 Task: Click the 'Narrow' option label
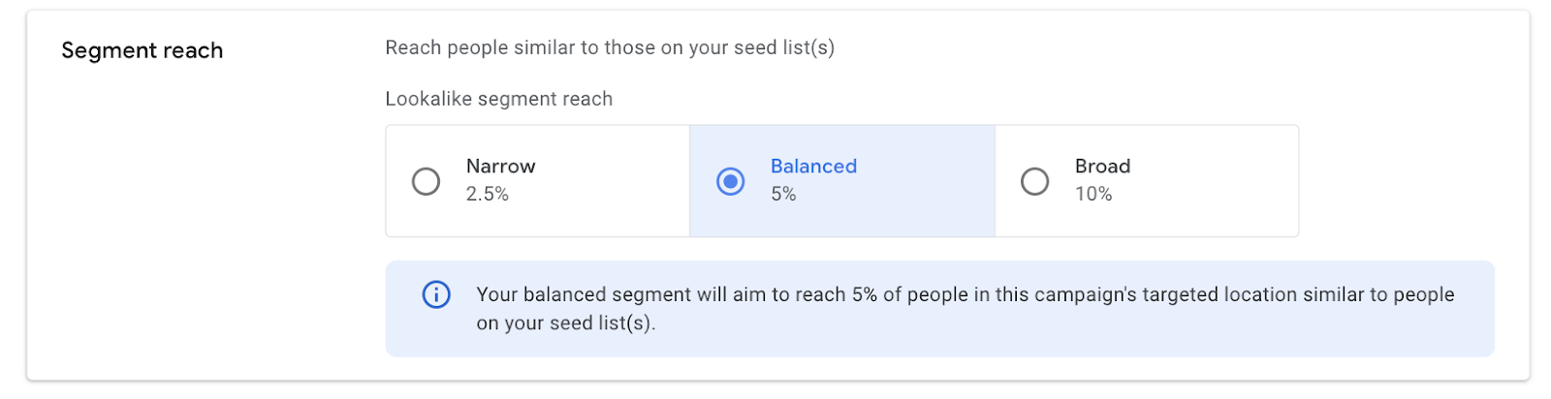click(500, 166)
